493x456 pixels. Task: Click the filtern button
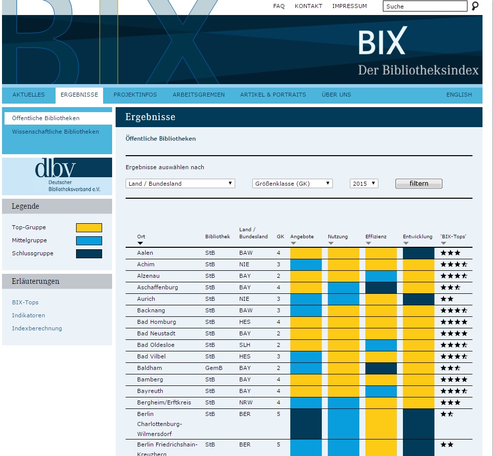pyautogui.click(x=419, y=184)
